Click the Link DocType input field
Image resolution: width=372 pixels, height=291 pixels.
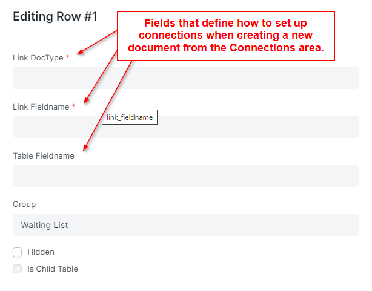pos(186,77)
